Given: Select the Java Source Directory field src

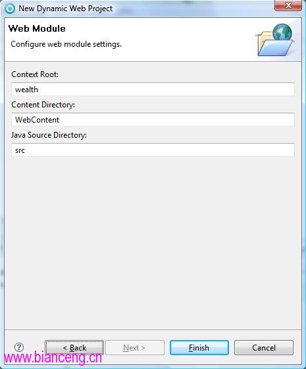Looking at the screenshot, I should [x=153, y=150].
